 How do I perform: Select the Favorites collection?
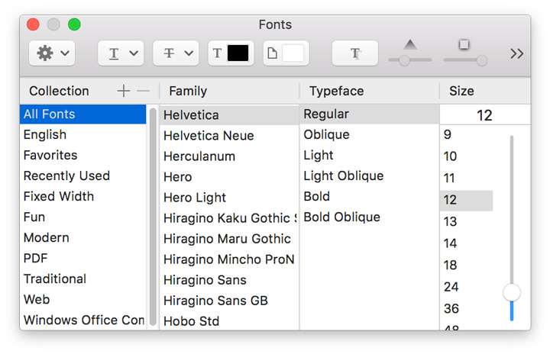[x=82, y=156]
